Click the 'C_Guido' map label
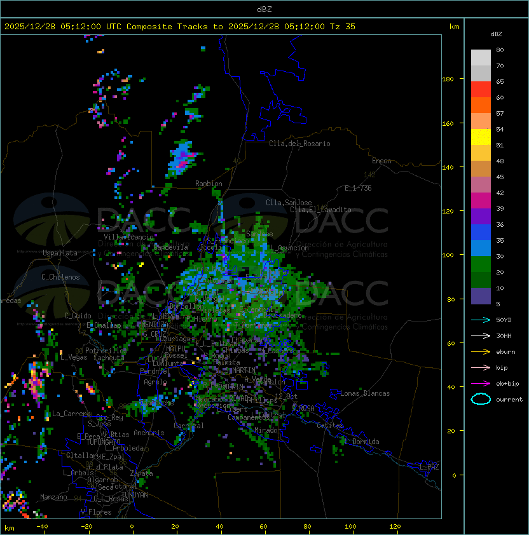The image size is (529, 535). 78,316
